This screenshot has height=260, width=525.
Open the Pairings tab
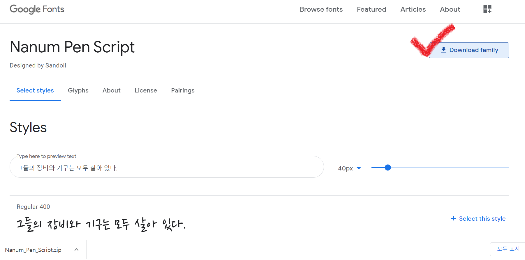point(183,90)
